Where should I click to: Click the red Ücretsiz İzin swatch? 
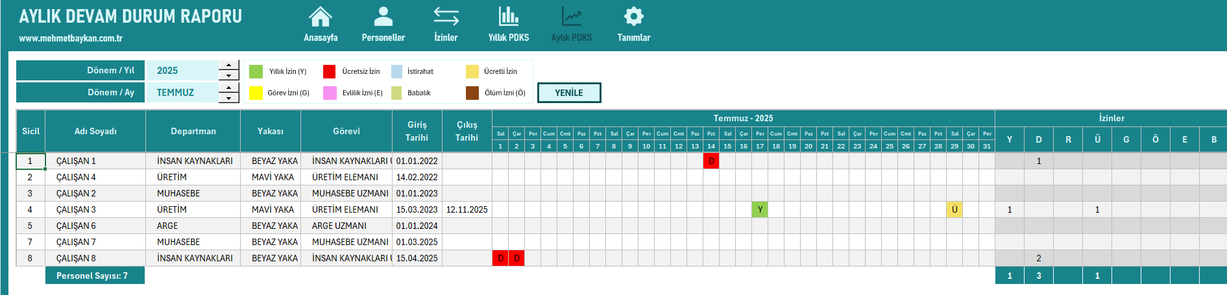tap(330, 71)
